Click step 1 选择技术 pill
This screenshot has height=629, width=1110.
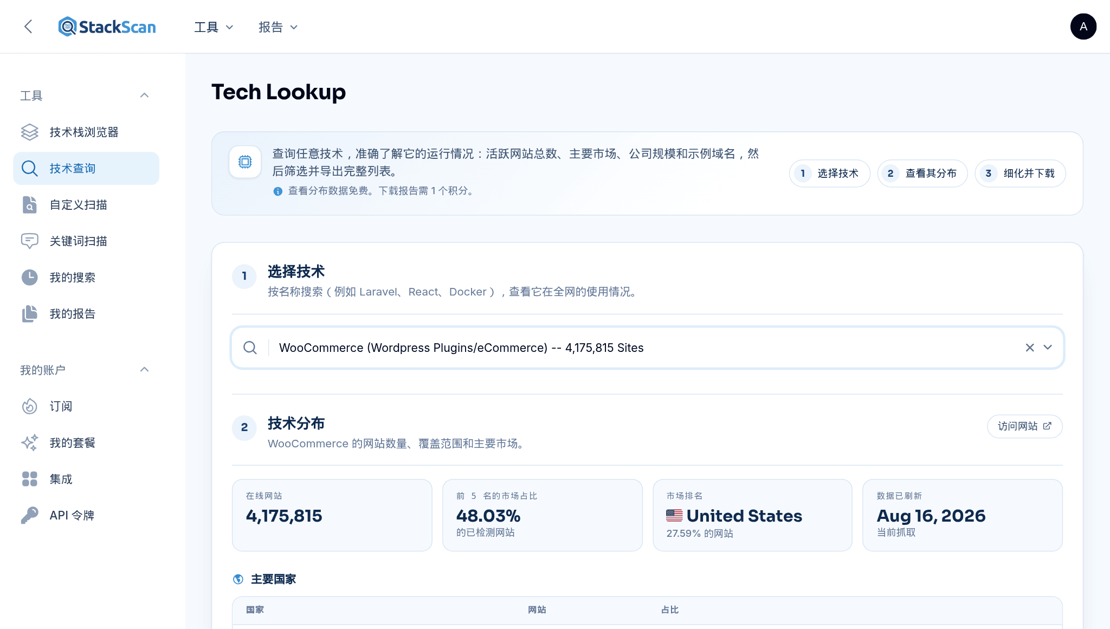tap(829, 174)
